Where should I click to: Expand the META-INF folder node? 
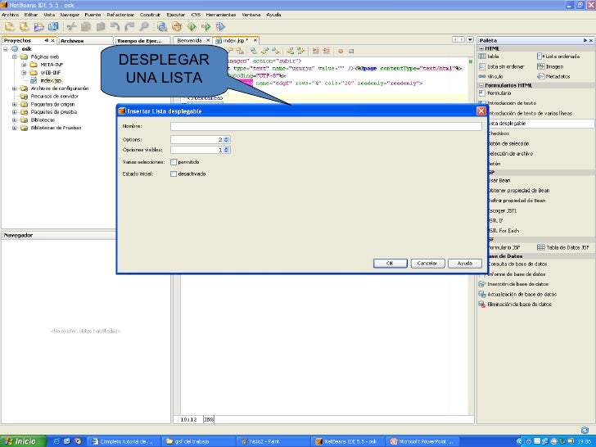[x=24, y=65]
